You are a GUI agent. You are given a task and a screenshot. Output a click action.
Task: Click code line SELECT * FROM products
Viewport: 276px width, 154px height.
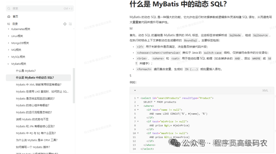coord(160,102)
